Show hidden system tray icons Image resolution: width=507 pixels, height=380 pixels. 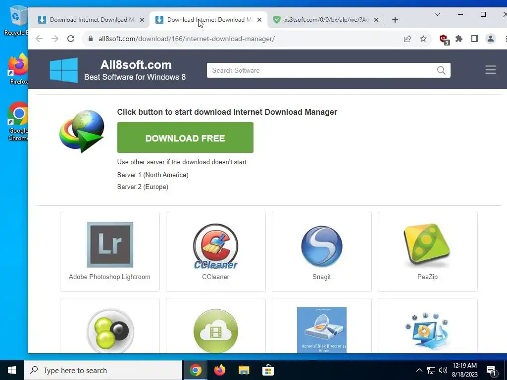[x=419, y=370]
